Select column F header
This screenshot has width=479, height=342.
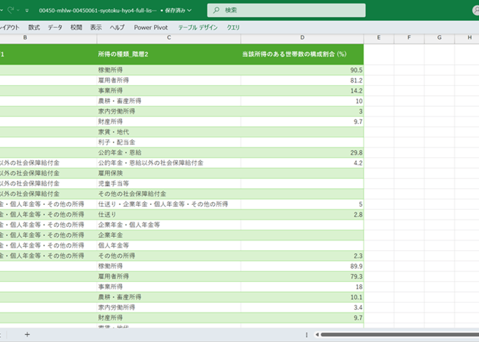click(409, 37)
